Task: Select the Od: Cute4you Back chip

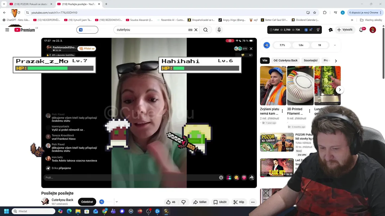Action: pyautogui.click(x=285, y=60)
